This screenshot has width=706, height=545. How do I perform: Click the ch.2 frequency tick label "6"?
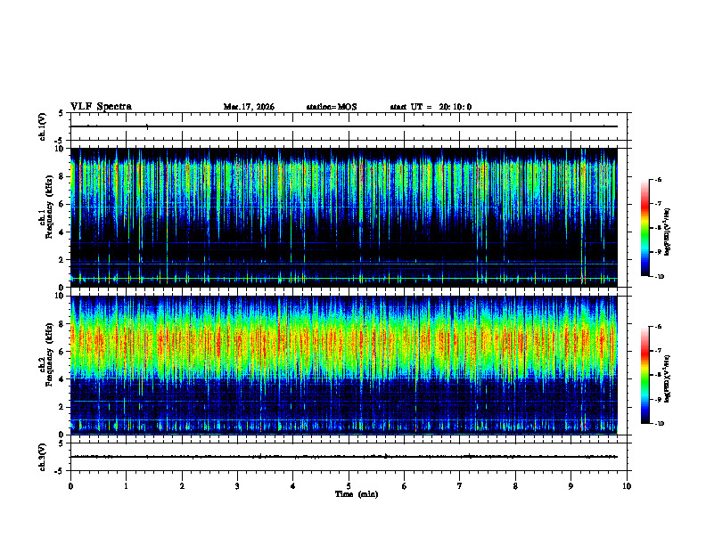[62, 352]
